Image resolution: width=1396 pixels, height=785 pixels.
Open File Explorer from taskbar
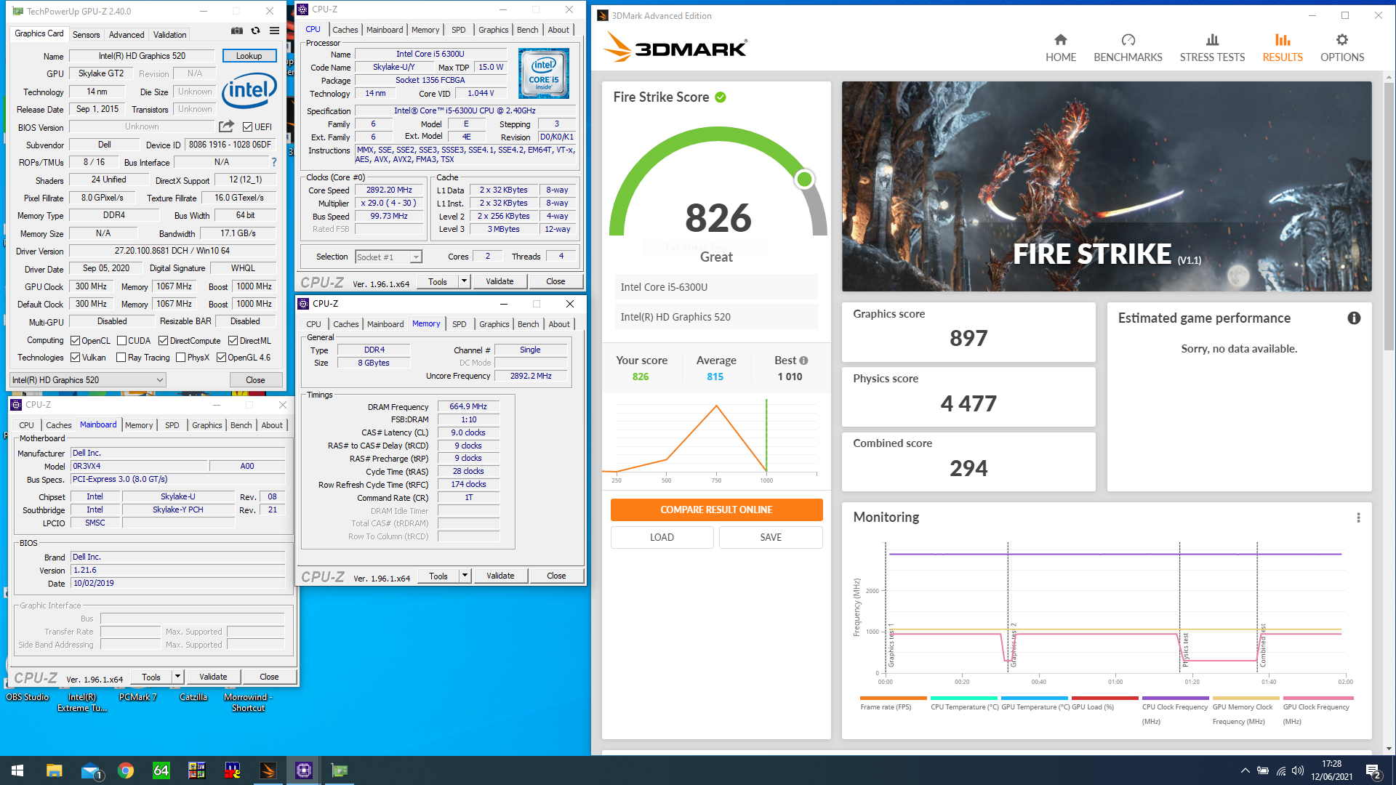54,770
